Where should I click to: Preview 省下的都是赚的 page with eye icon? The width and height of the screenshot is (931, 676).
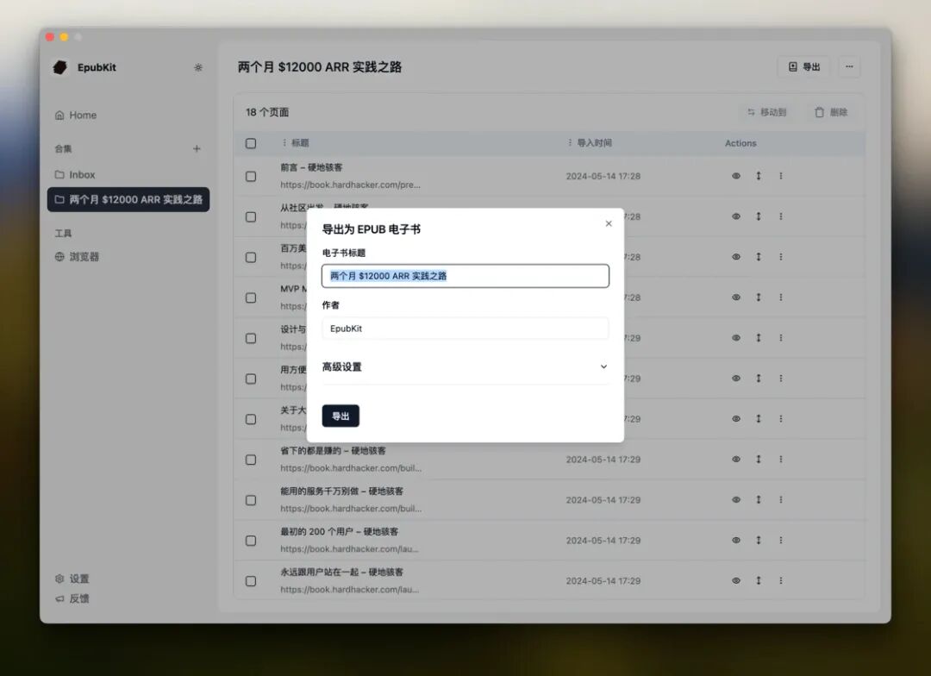click(736, 460)
